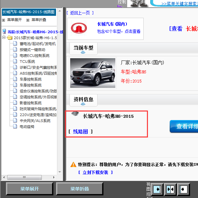The image size is (198, 198).
Task: Click the 立刻下载安装 link
Action: (x=96, y=172)
